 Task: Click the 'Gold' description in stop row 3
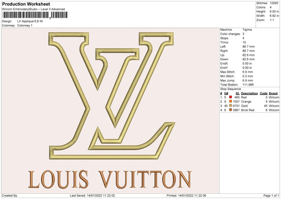coord(244,106)
